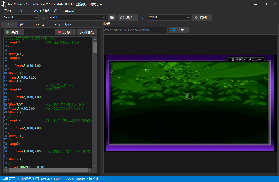Click the code editor horizontal scrollbar thumb

48,170
